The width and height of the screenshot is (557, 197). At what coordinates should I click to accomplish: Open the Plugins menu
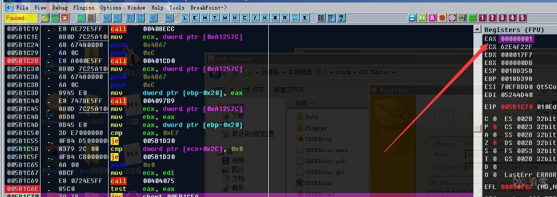(84, 7)
